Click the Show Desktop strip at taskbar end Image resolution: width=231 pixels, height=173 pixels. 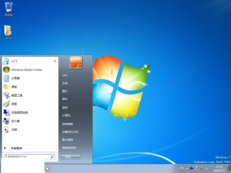[x=229, y=168]
